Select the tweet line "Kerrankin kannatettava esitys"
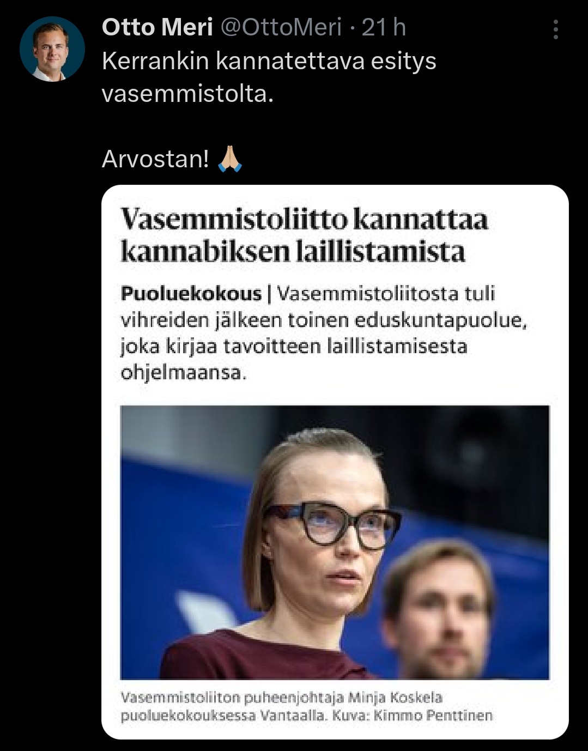Viewport: 588px width, 751px height. point(269,61)
